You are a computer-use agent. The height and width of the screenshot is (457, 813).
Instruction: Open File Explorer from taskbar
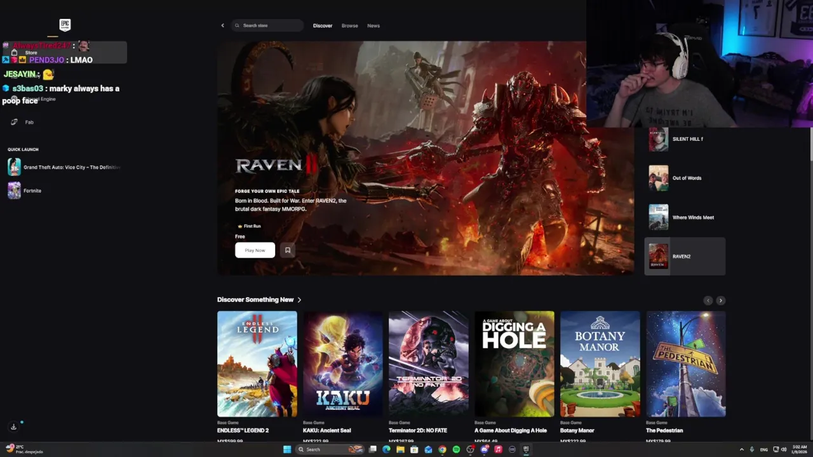(x=400, y=449)
